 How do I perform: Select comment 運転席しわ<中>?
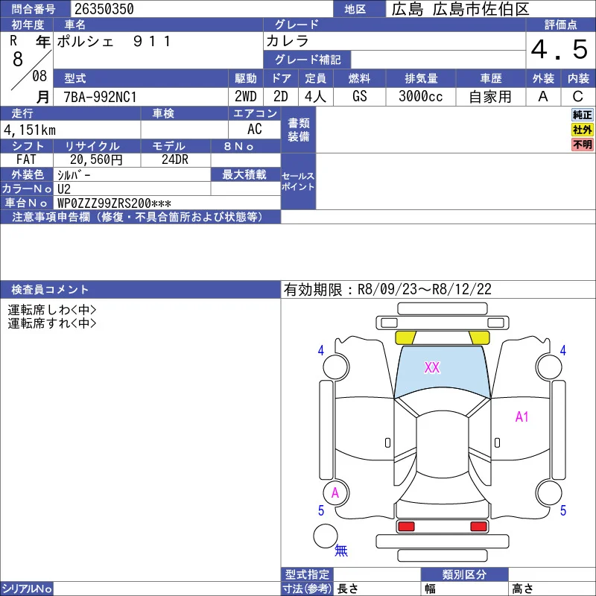tap(52, 310)
